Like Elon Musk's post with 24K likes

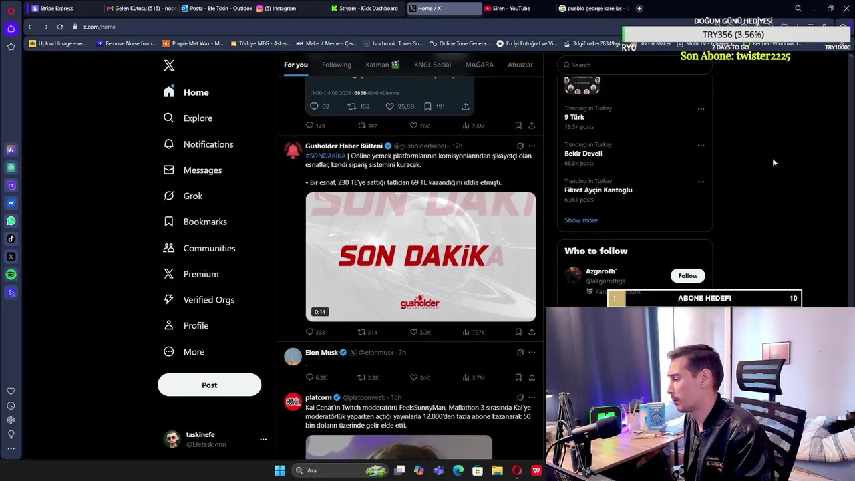point(420,377)
